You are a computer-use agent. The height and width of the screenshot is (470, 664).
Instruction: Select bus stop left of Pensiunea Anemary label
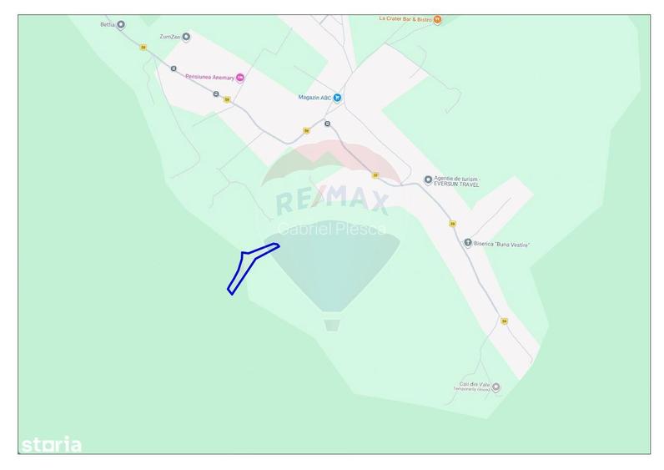(x=174, y=68)
